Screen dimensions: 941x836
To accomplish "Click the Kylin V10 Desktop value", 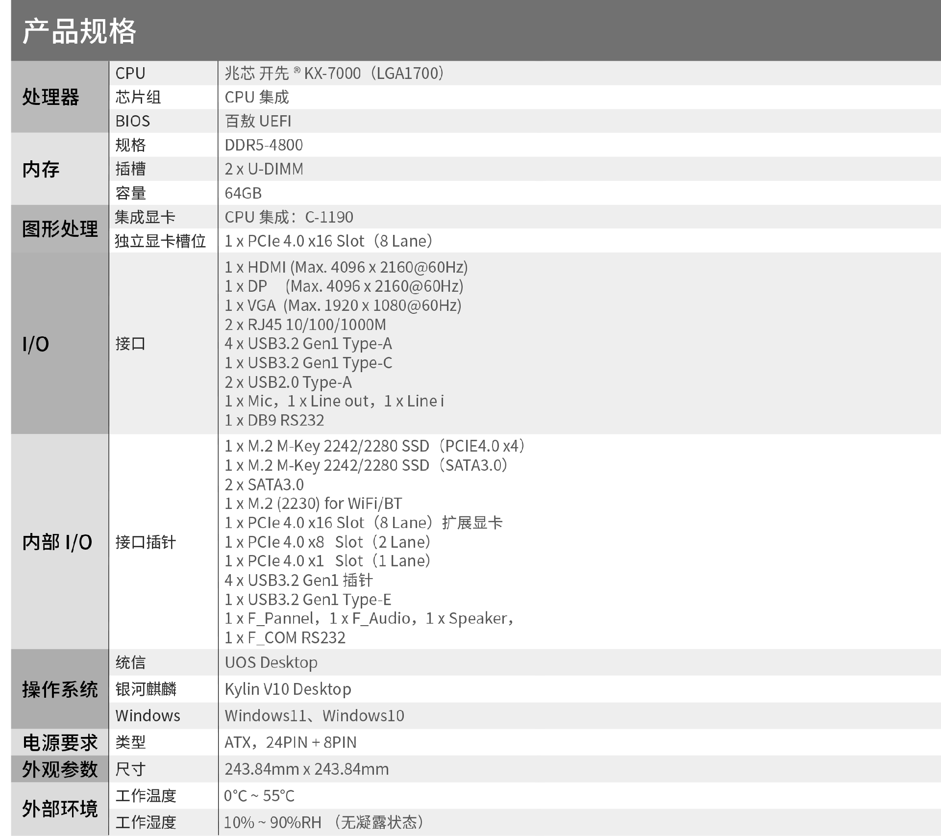I will (288, 689).
